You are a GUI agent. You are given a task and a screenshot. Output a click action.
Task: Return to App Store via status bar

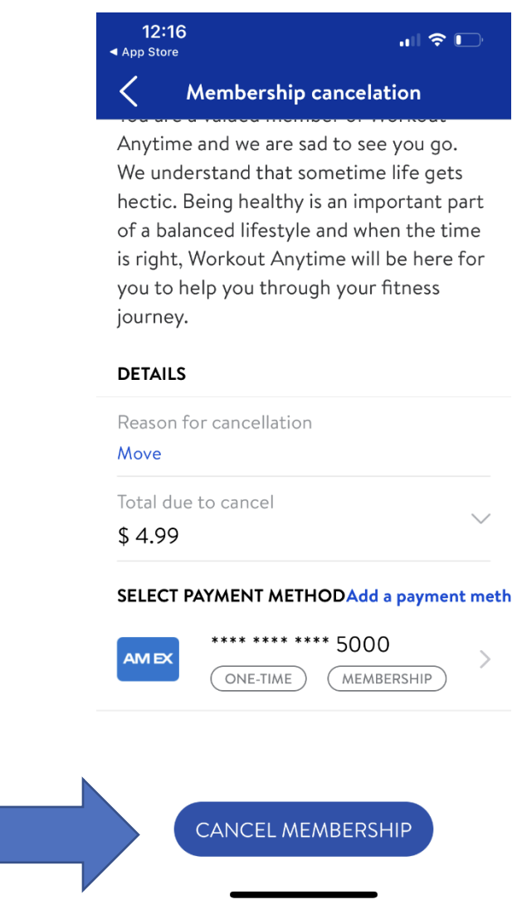144,52
